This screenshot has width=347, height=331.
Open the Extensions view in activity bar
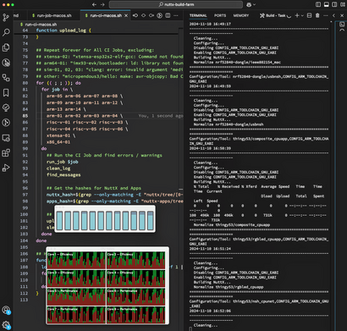(x=6, y=152)
